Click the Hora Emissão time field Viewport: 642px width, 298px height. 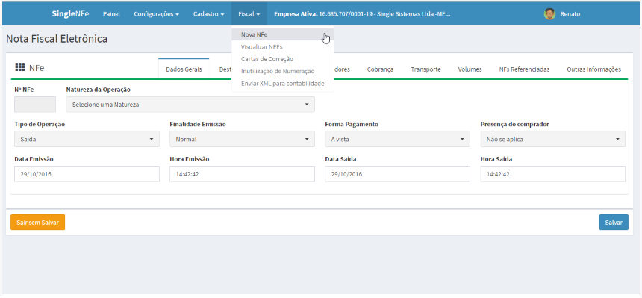coord(242,174)
